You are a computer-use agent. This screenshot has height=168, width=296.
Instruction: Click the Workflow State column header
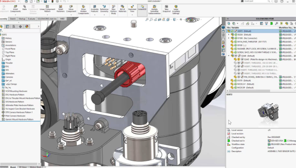(x=286, y=28)
